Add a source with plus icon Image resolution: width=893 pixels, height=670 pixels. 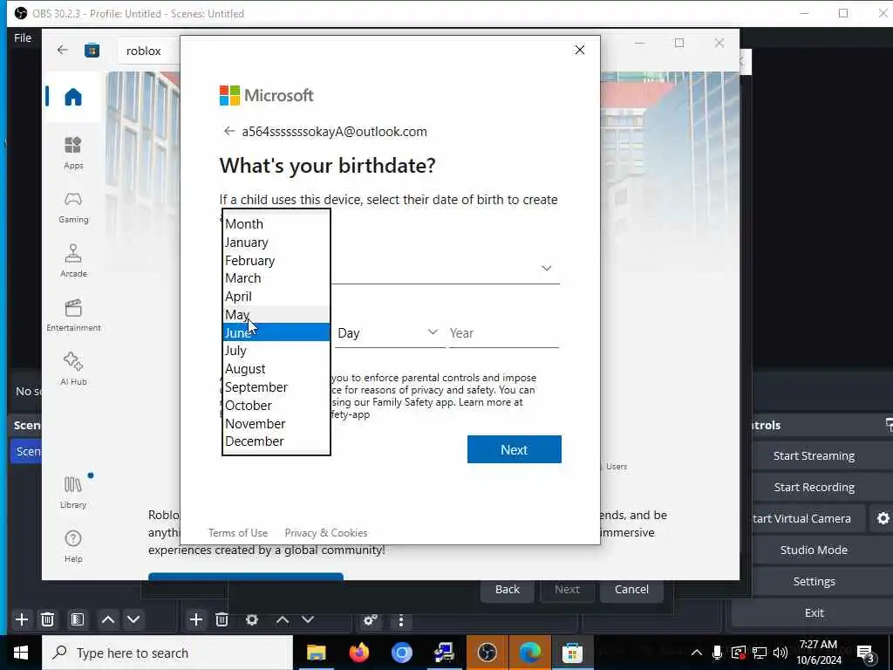point(196,619)
